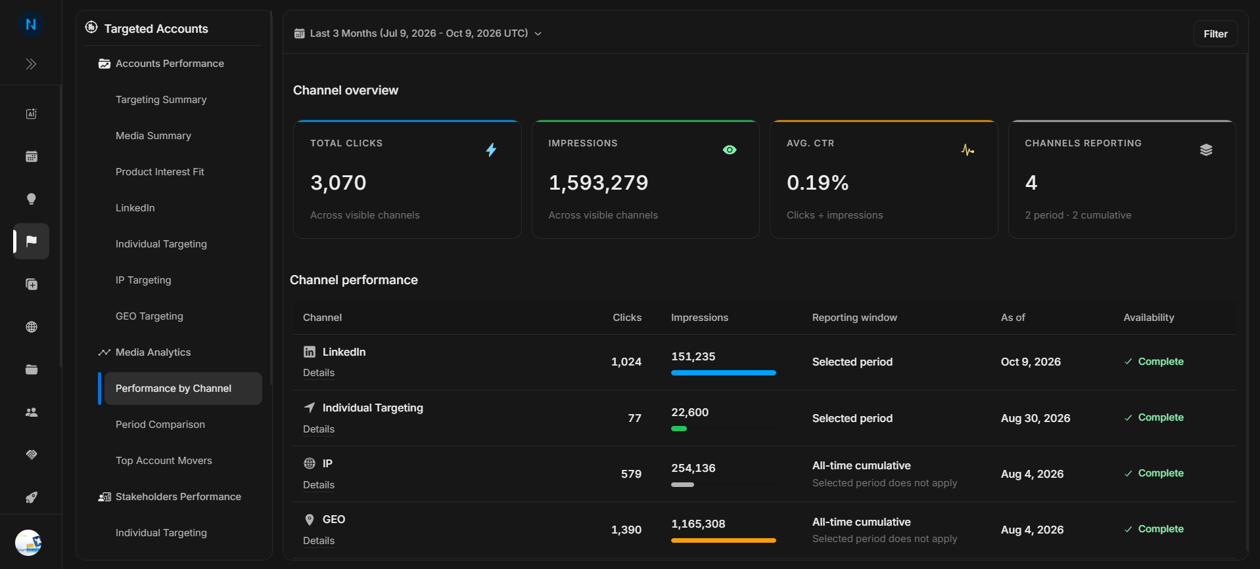1260x569 pixels.
Task: Open the user avatar at the rail bottom
Action: click(28, 543)
